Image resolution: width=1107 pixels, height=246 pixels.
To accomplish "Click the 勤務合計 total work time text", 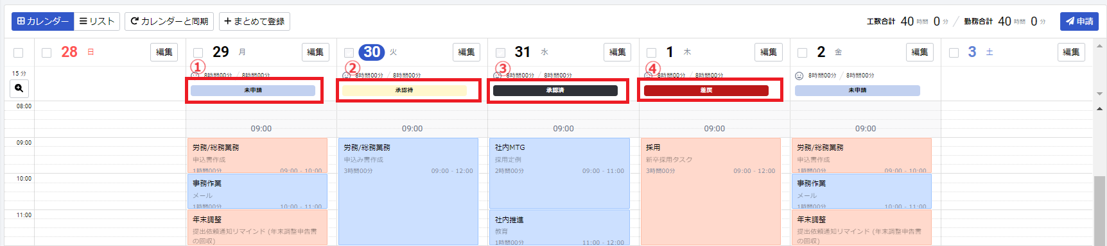I will [979, 21].
